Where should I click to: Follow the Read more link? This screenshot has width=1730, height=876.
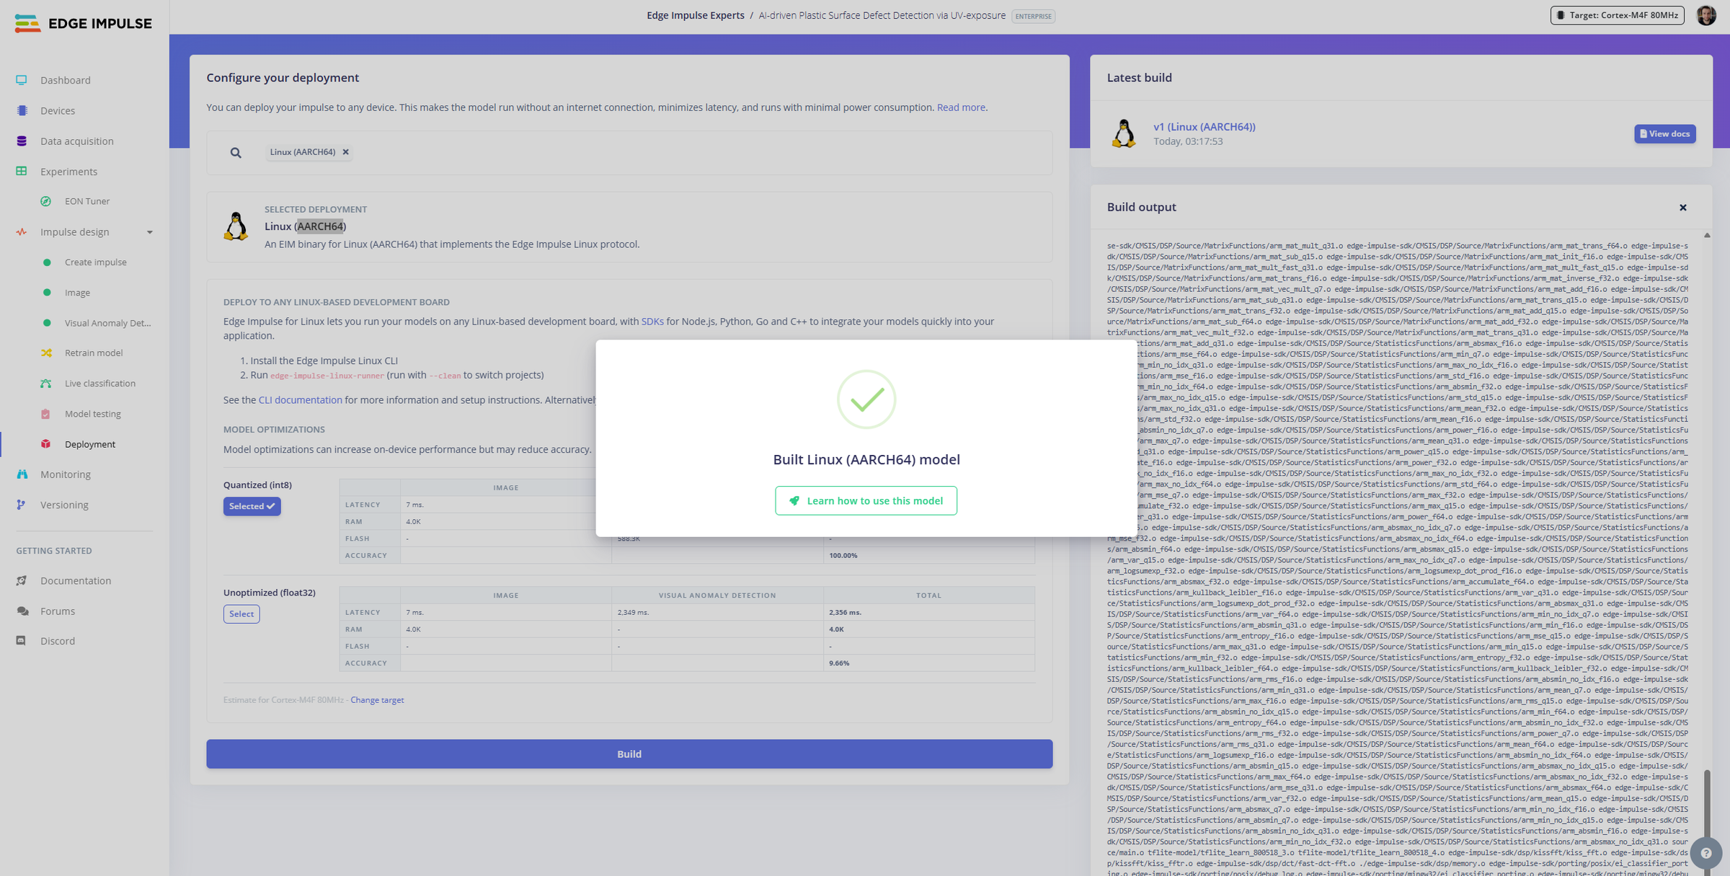click(961, 107)
